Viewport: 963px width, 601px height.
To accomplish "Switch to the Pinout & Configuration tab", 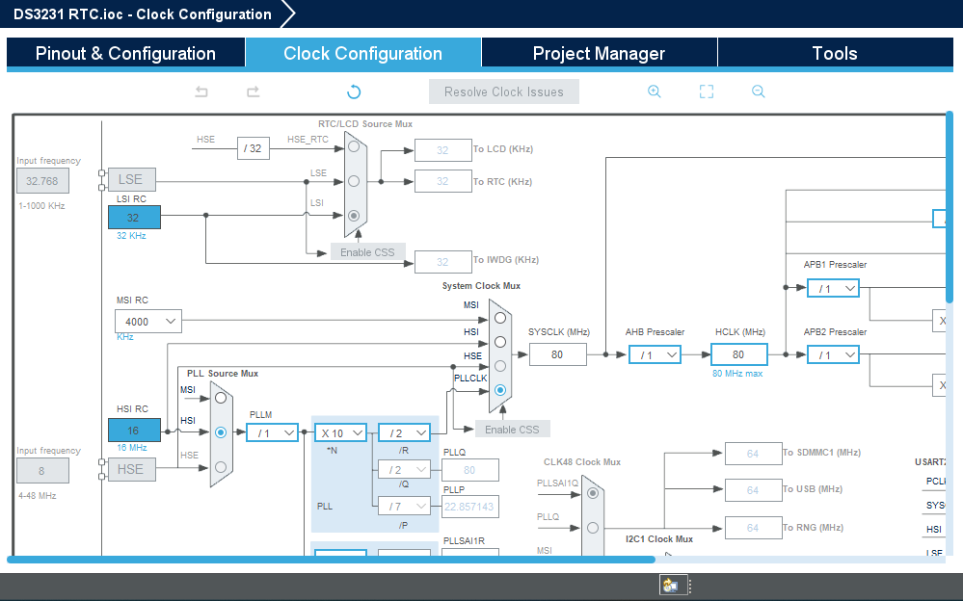I will click(x=124, y=53).
